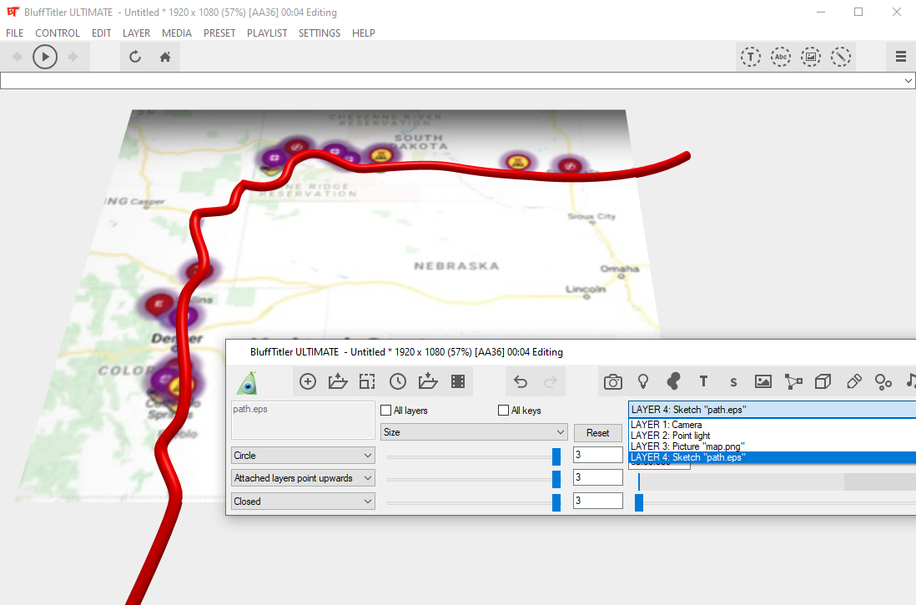This screenshot has width=916, height=605.
Task: Enable the All keys checkbox
Action: click(x=503, y=411)
